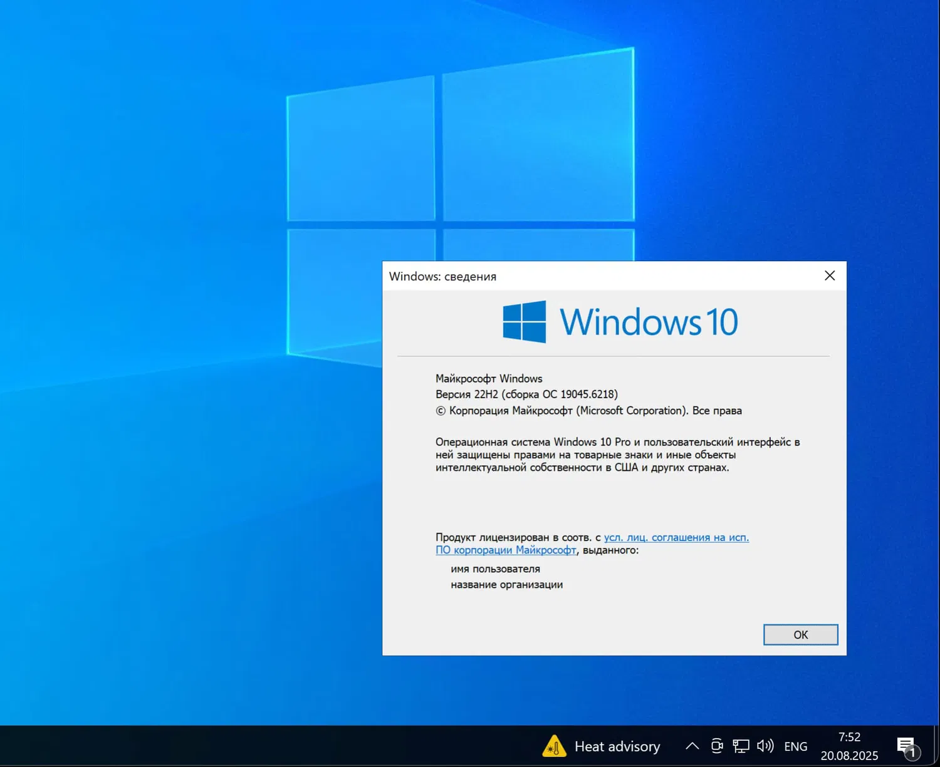
Task: Click the blue Windows flag emblem
Action: (x=524, y=321)
